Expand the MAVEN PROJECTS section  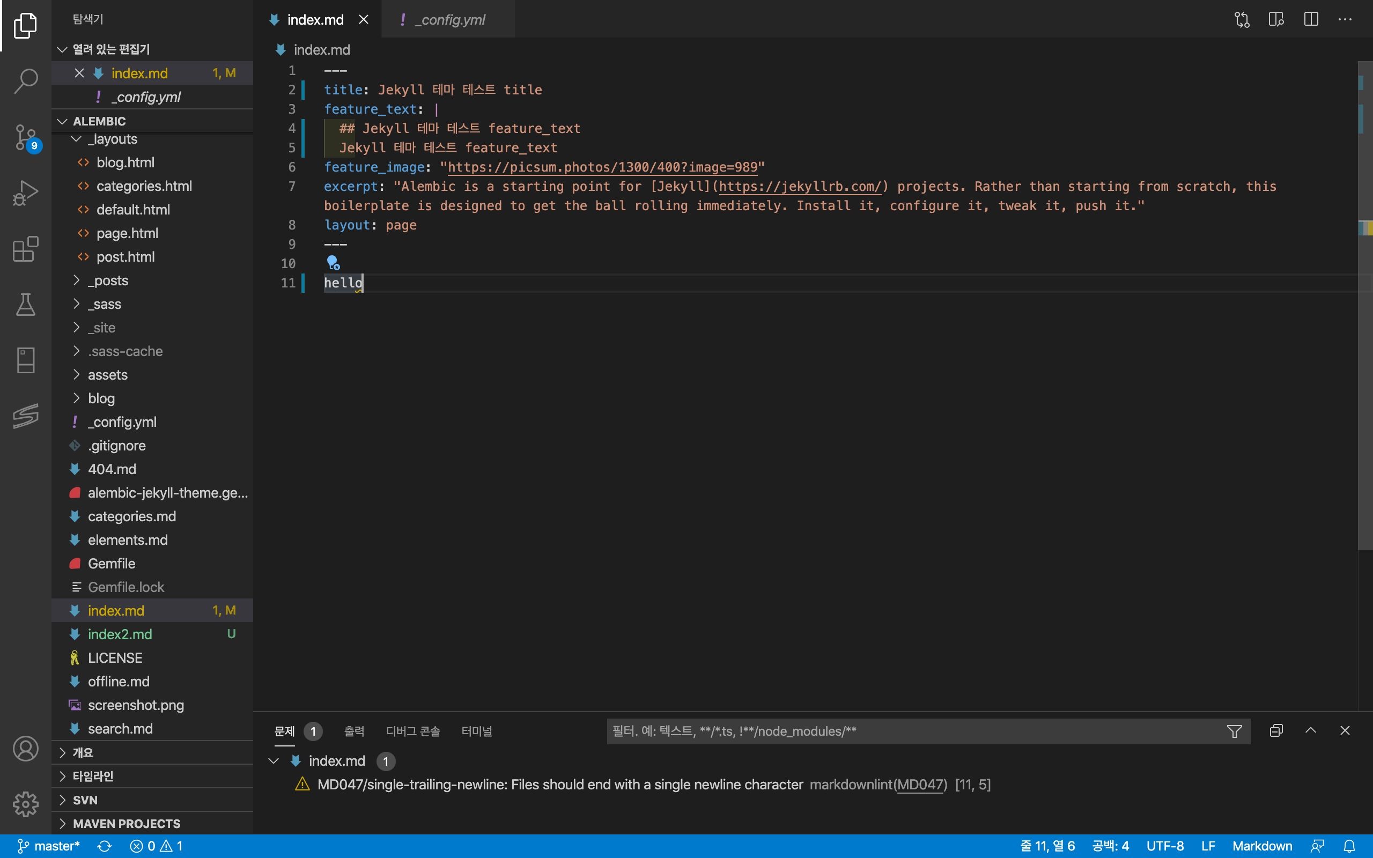point(126,823)
